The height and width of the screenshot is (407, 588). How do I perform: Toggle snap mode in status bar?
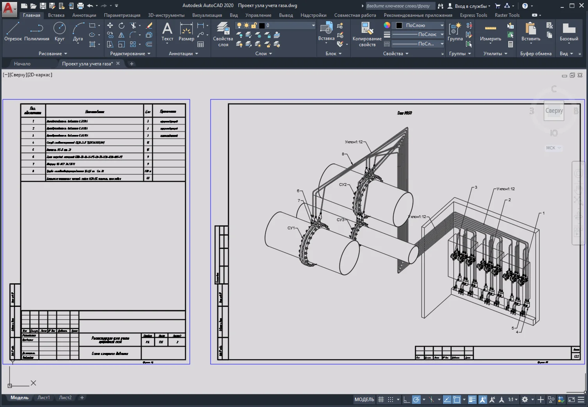pos(391,400)
